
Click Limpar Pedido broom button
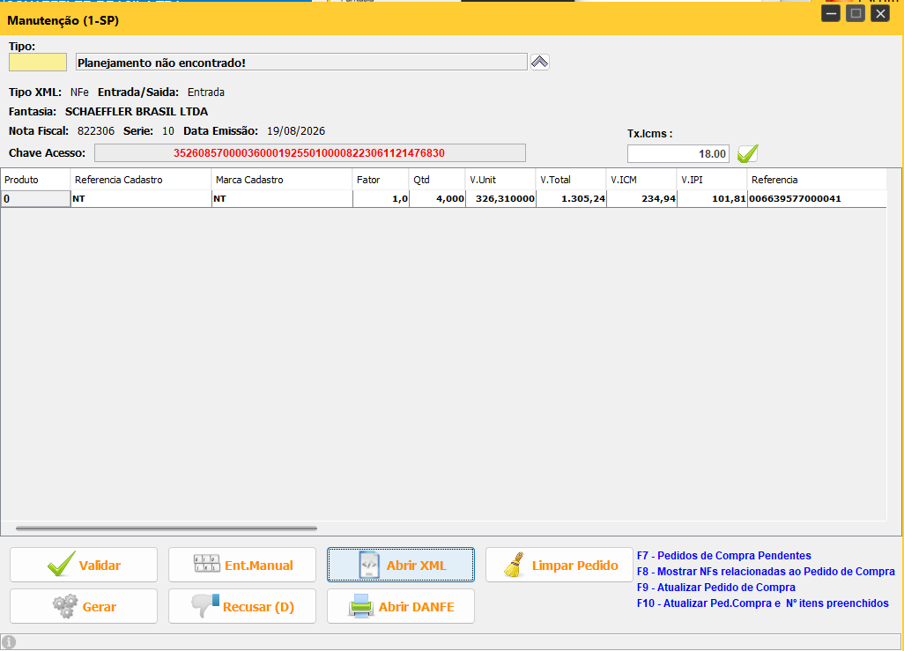click(559, 565)
